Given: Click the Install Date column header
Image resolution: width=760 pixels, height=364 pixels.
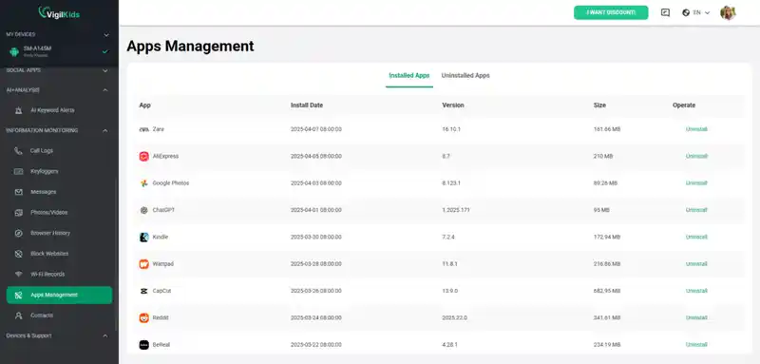Looking at the screenshot, I should coord(307,105).
